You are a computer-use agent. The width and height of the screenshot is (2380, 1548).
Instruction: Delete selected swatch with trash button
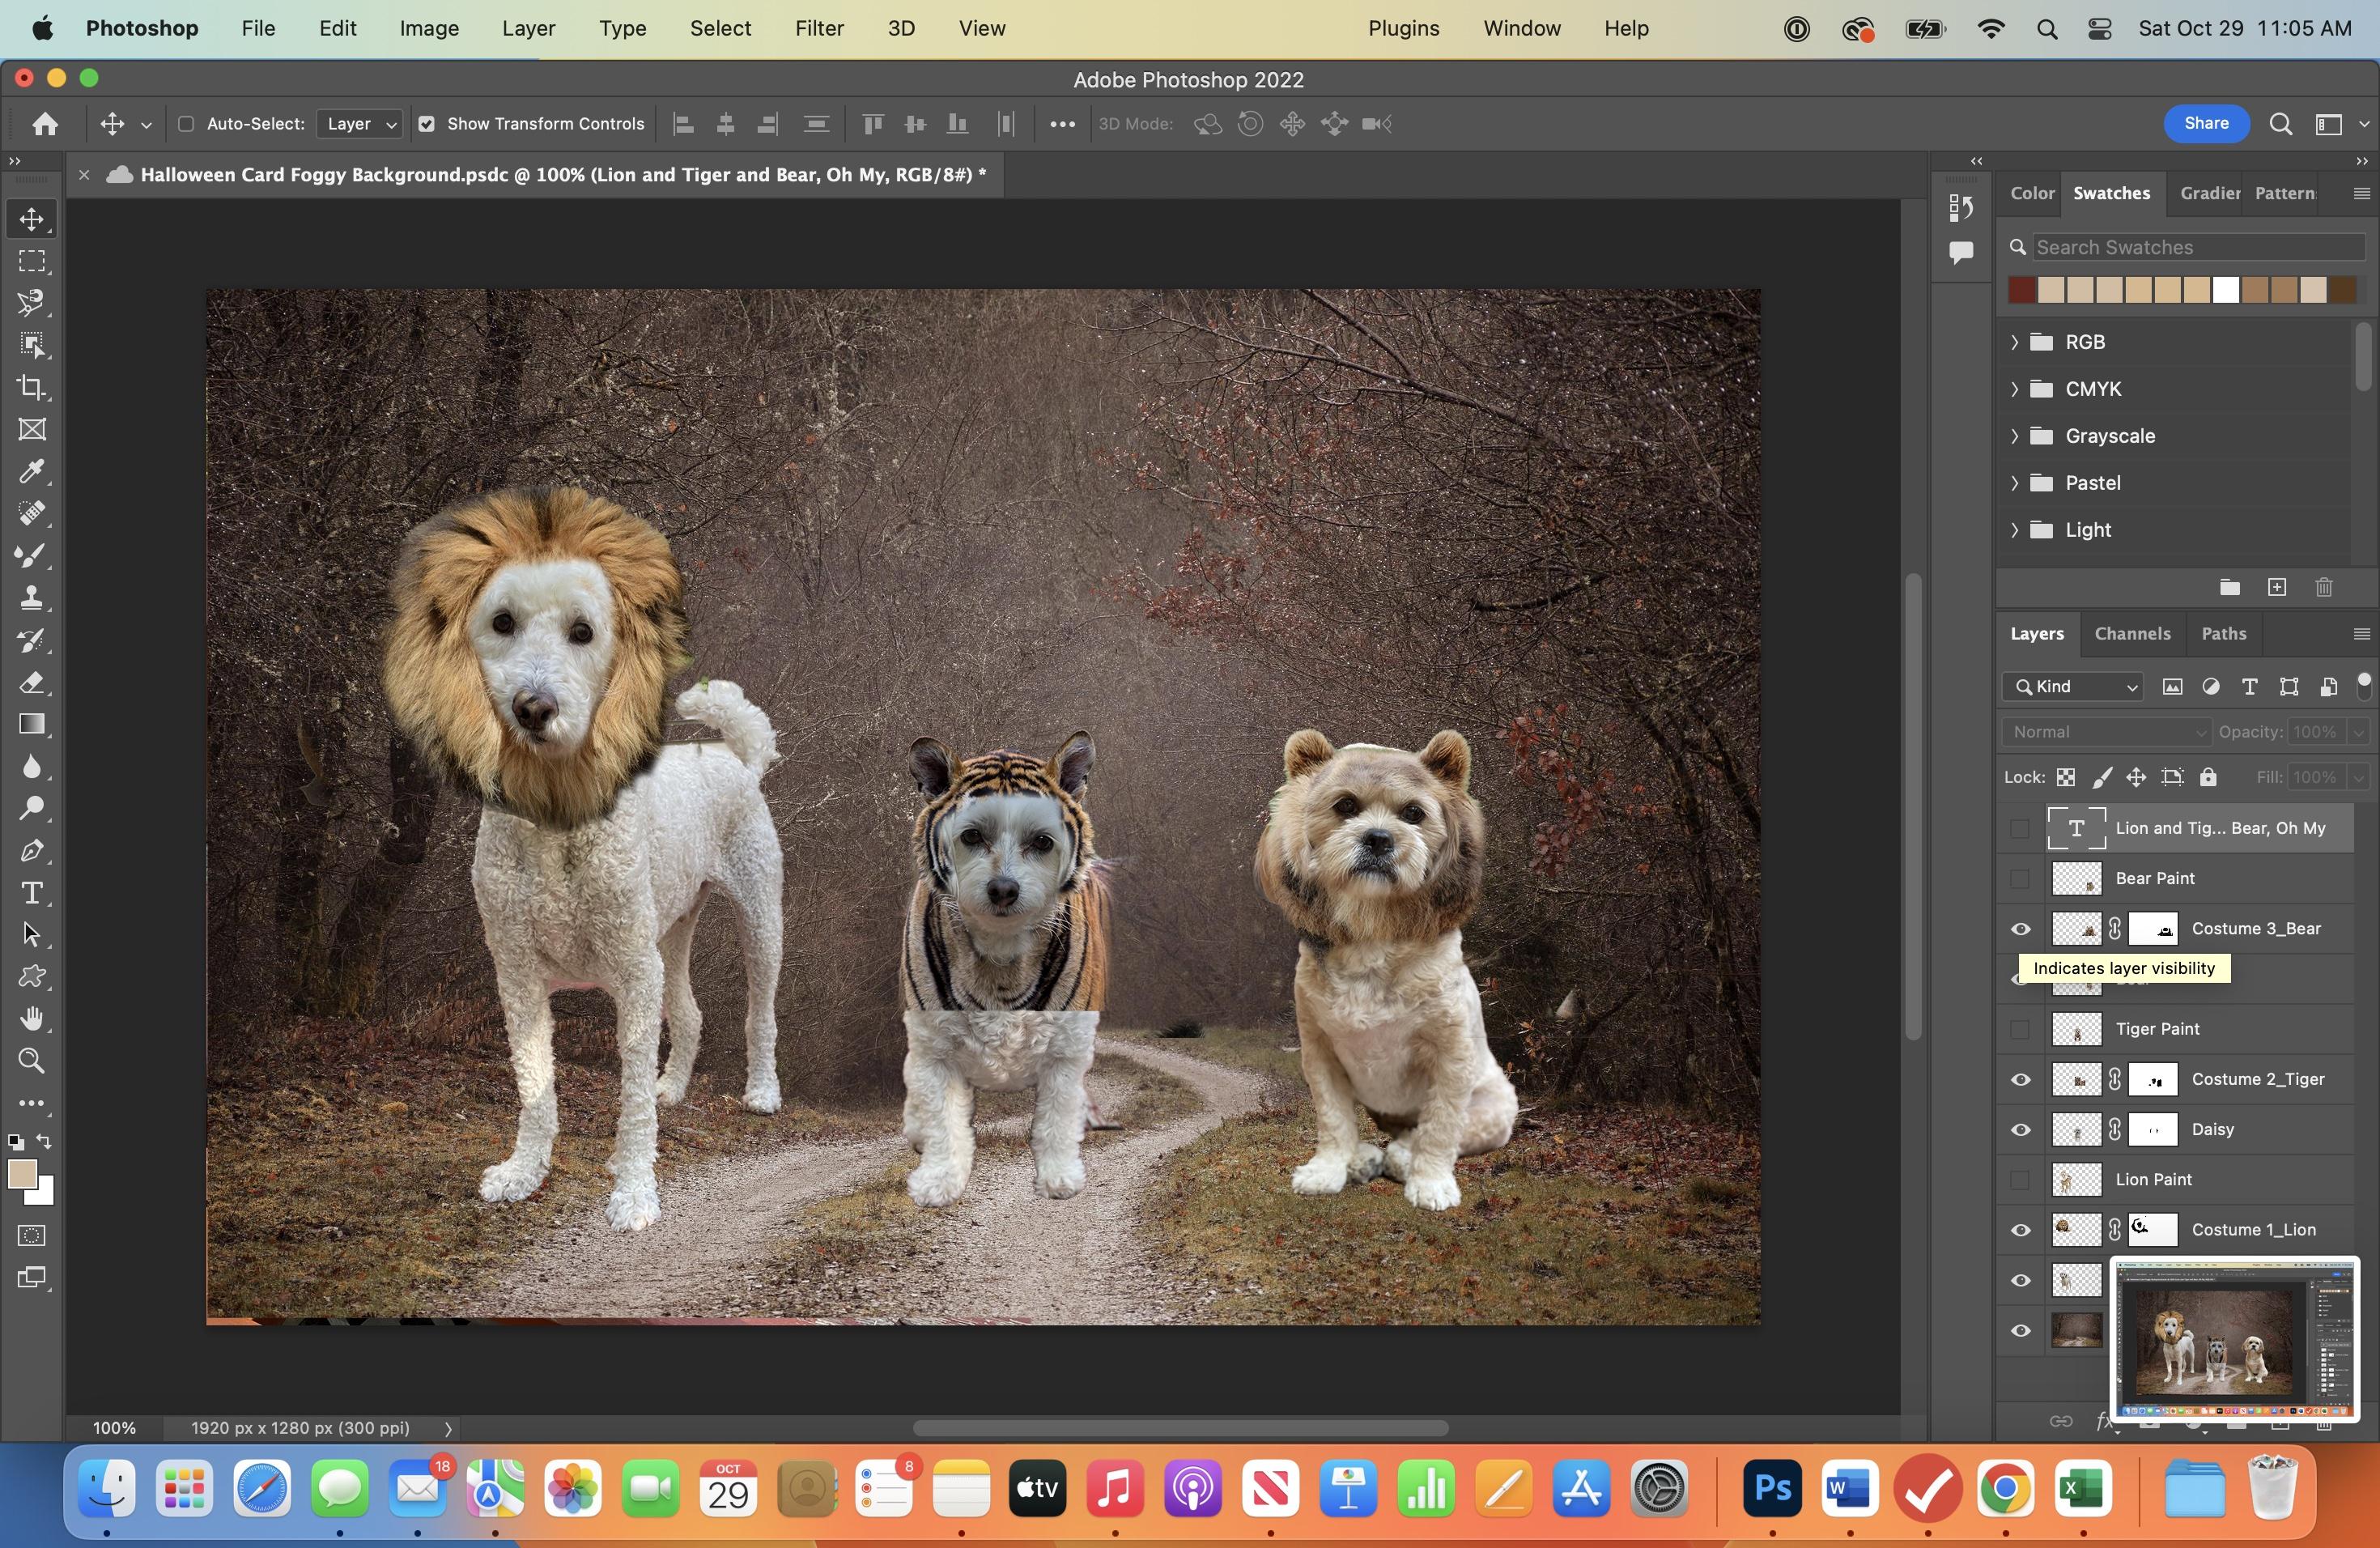[2323, 588]
